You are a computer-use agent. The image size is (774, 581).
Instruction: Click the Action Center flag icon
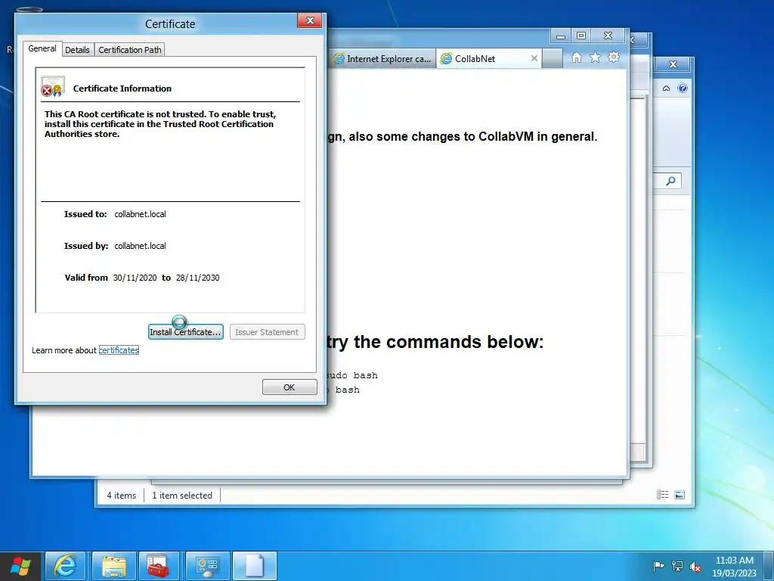[x=658, y=566]
